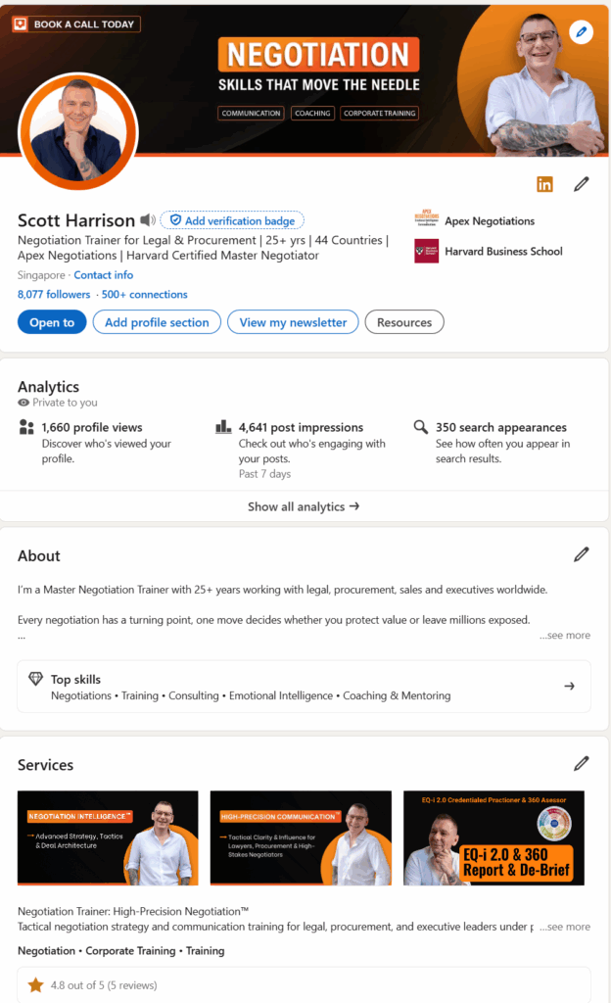
Task: Click the Top skills arrow icon
Action: 569,686
